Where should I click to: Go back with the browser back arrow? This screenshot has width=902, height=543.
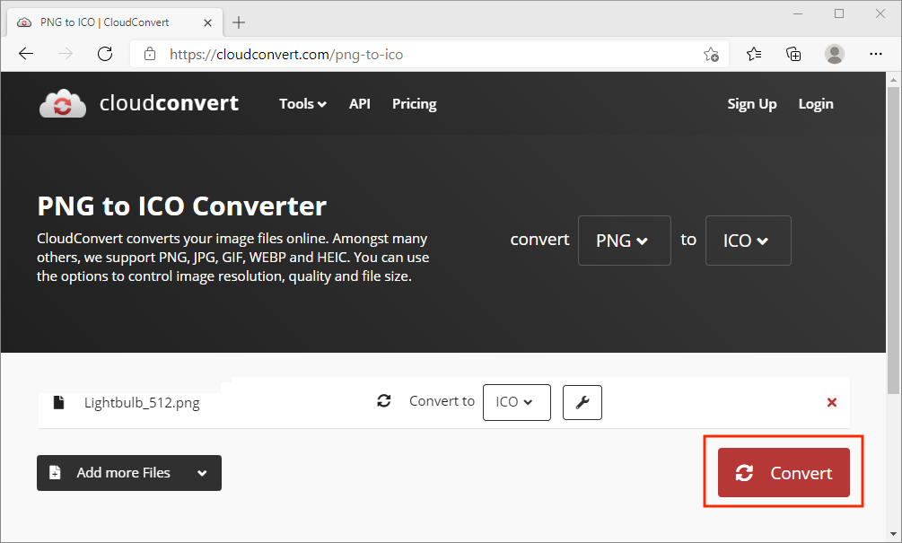[26, 54]
